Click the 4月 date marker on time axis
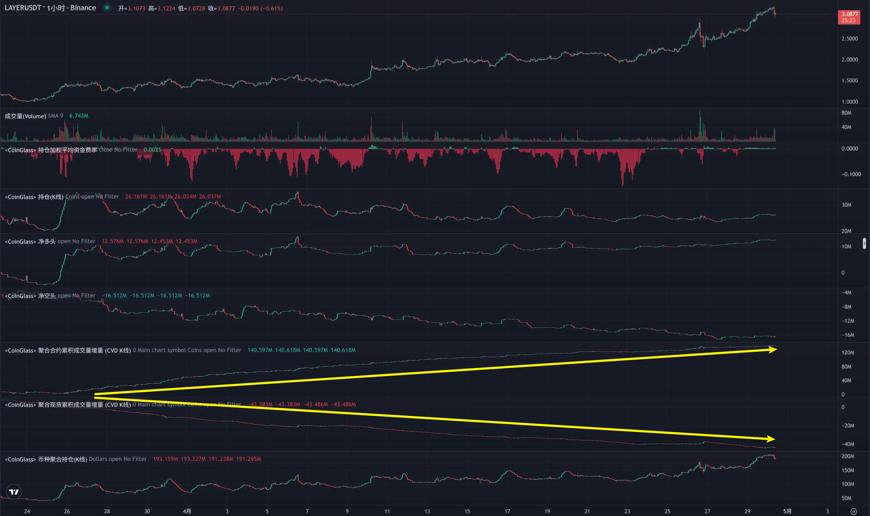Screen dimensions: 870x516 click(x=187, y=511)
